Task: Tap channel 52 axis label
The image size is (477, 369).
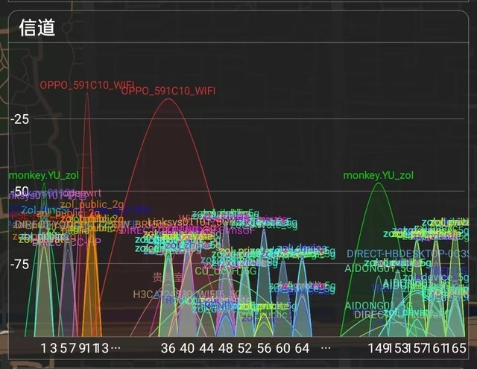Action: click(x=244, y=348)
